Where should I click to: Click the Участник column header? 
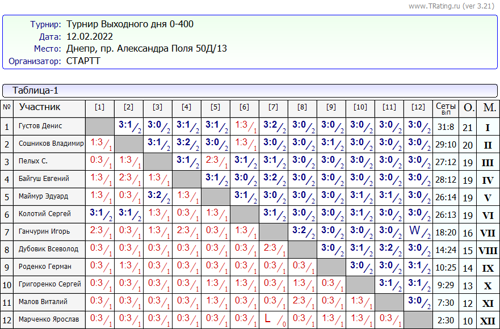(40, 107)
